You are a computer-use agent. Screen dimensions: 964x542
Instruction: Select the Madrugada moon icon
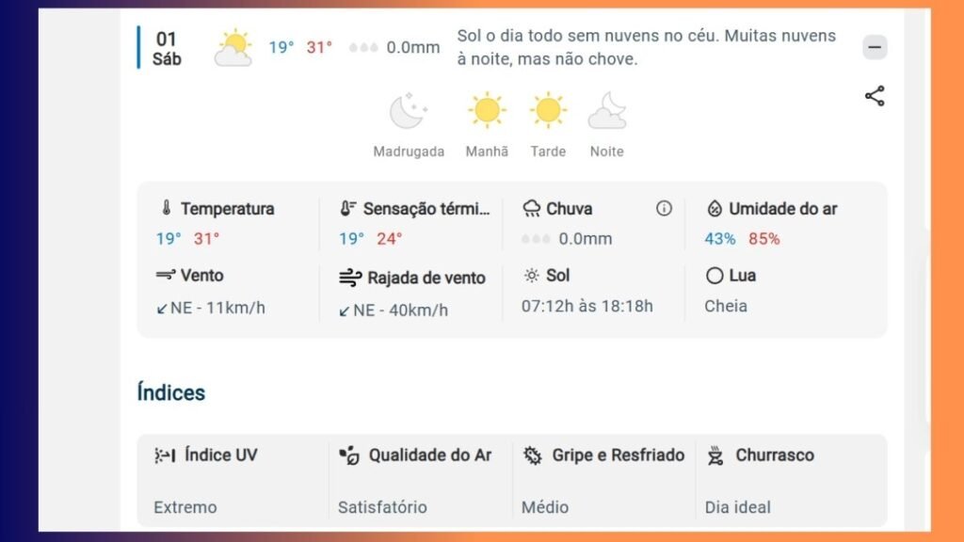tap(408, 111)
